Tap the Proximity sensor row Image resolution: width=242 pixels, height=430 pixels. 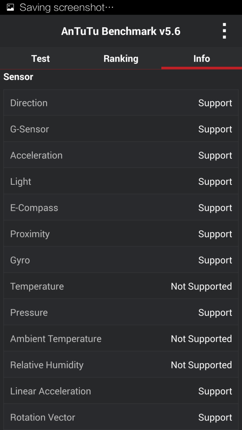[x=121, y=233]
